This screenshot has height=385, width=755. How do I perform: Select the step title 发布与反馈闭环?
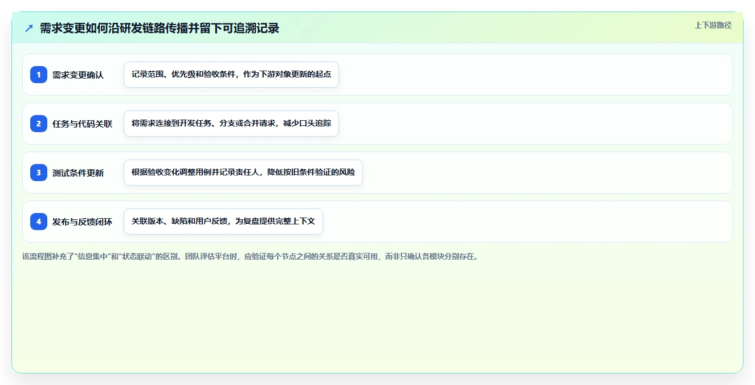click(82, 222)
